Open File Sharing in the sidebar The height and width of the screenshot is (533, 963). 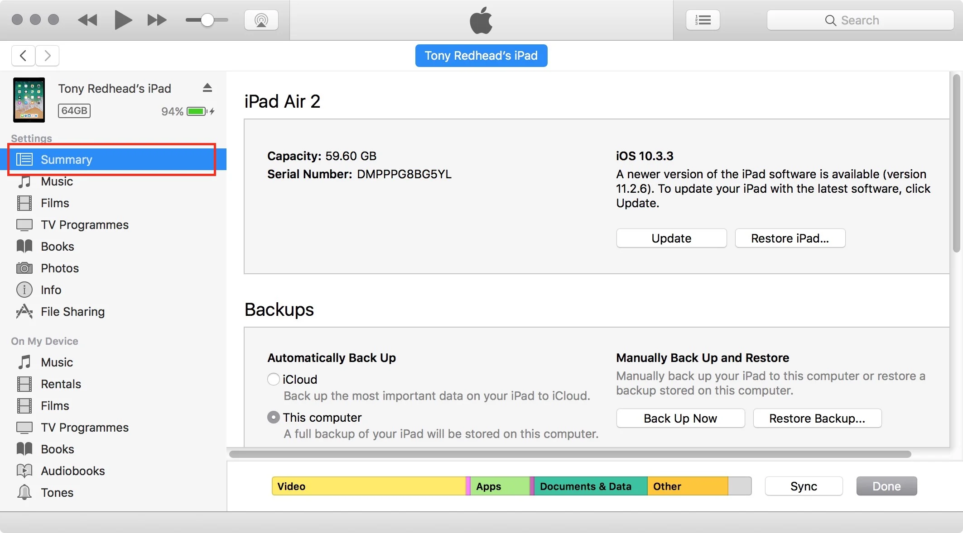(113, 312)
